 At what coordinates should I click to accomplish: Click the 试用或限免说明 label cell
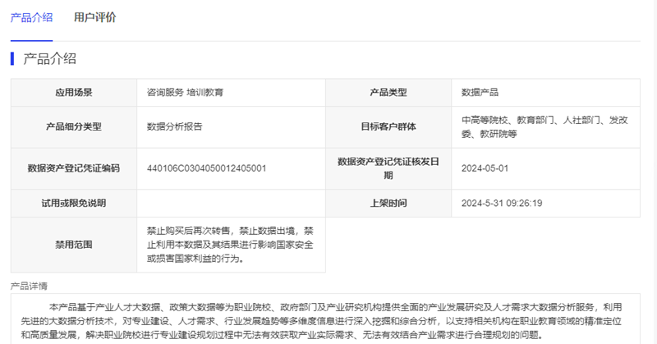coord(73,203)
